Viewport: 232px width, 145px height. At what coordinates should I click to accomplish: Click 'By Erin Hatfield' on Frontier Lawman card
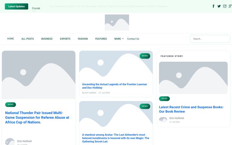tap(89, 93)
